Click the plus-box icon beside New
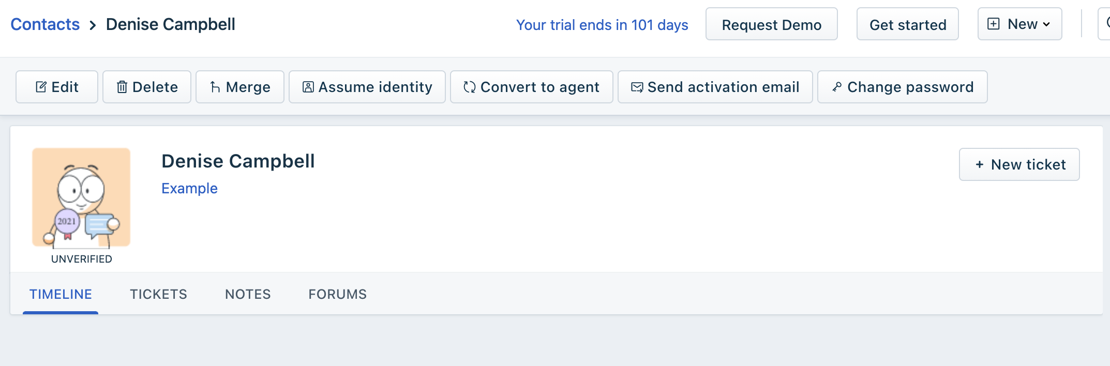This screenshot has height=366, width=1110. pyautogui.click(x=994, y=24)
